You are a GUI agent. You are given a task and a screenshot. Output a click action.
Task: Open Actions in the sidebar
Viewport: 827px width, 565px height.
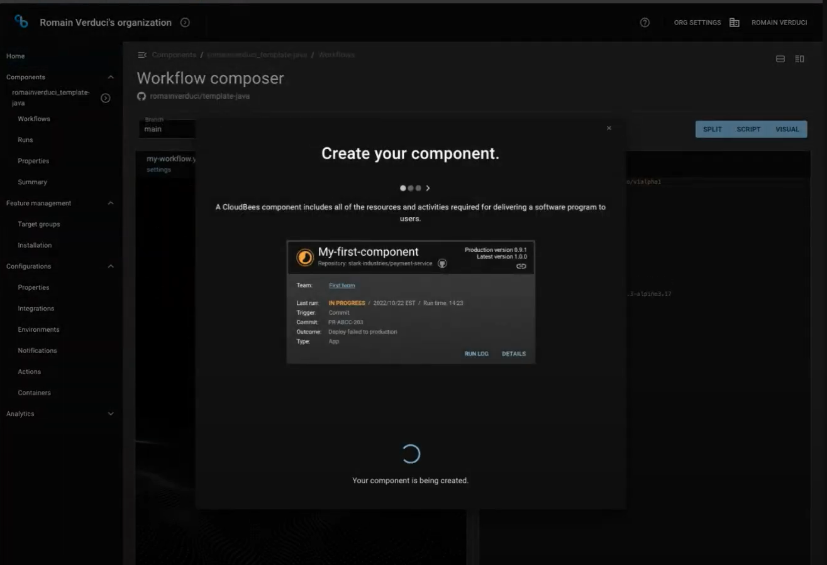(x=29, y=372)
